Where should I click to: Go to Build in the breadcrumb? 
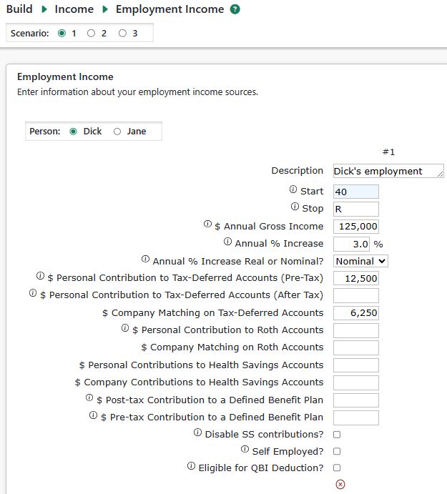click(19, 9)
